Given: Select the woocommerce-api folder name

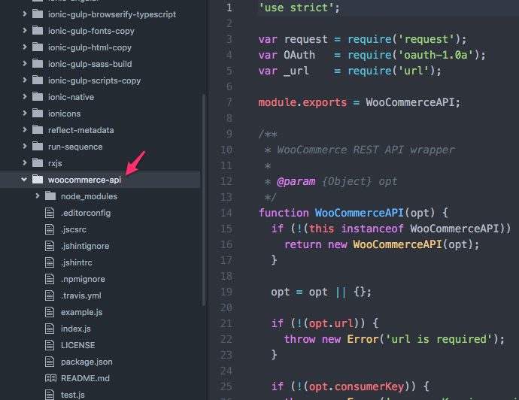Looking at the screenshot, I should [x=84, y=180].
